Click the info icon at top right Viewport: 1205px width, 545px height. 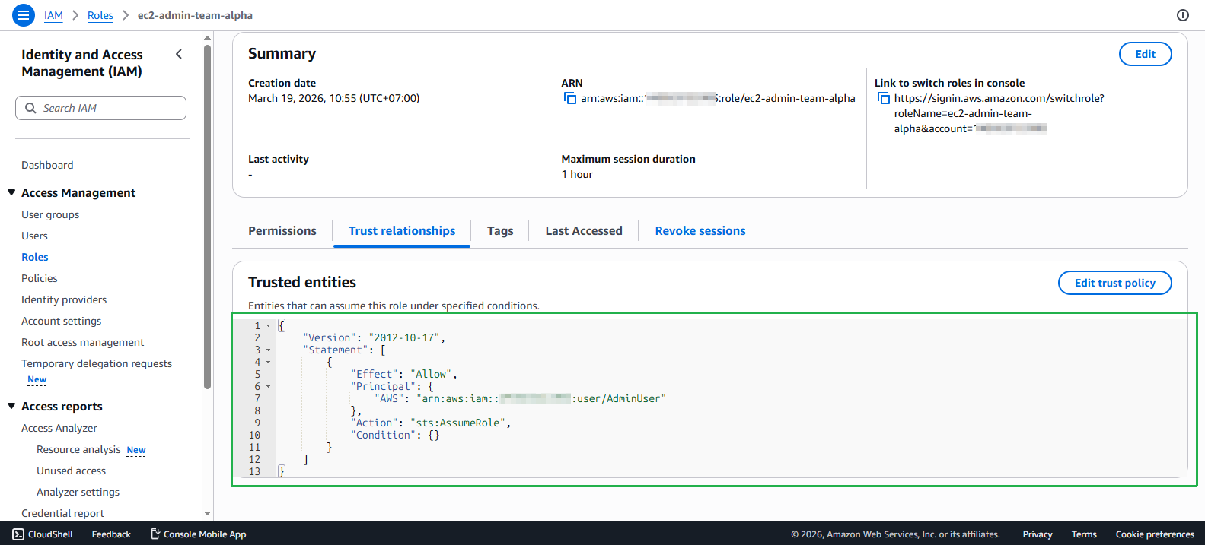coord(1183,15)
